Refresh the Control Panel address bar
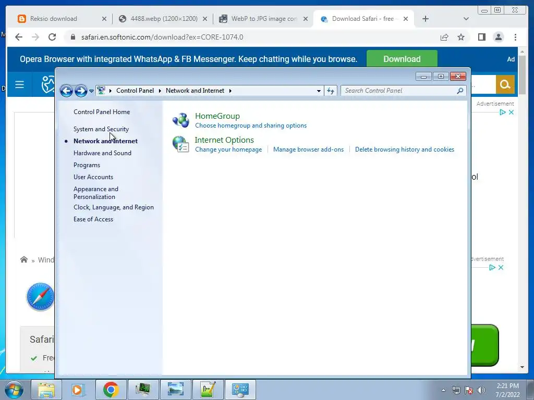The height and width of the screenshot is (400, 534). [330, 91]
